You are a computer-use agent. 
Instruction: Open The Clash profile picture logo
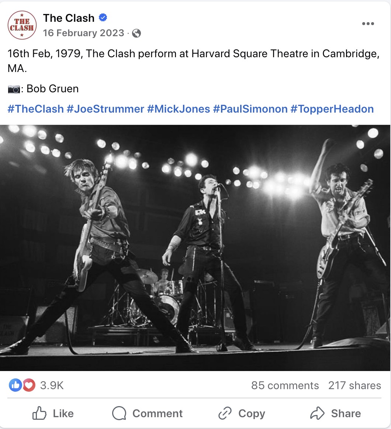[x=22, y=25]
